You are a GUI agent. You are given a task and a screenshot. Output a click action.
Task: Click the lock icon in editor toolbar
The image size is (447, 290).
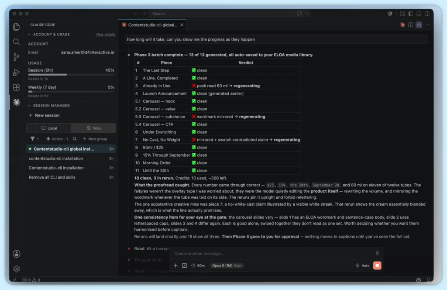(419, 25)
